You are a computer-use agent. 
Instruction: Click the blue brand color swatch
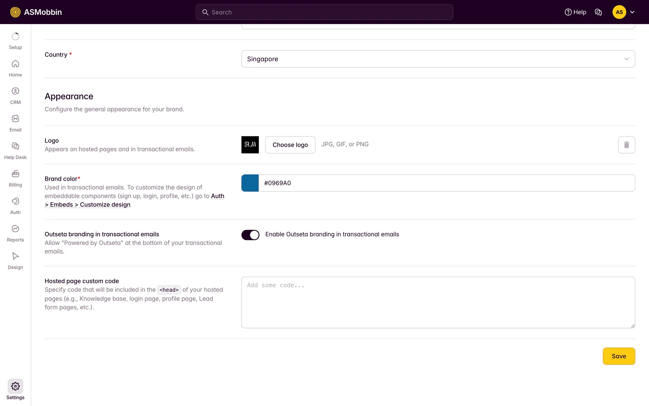coord(250,183)
